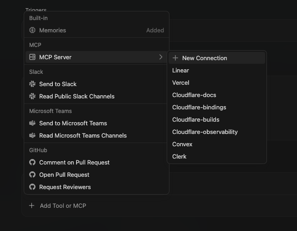297x231 pixels.
Task: Select the Clerk MCP connection
Action: pyautogui.click(x=217, y=157)
